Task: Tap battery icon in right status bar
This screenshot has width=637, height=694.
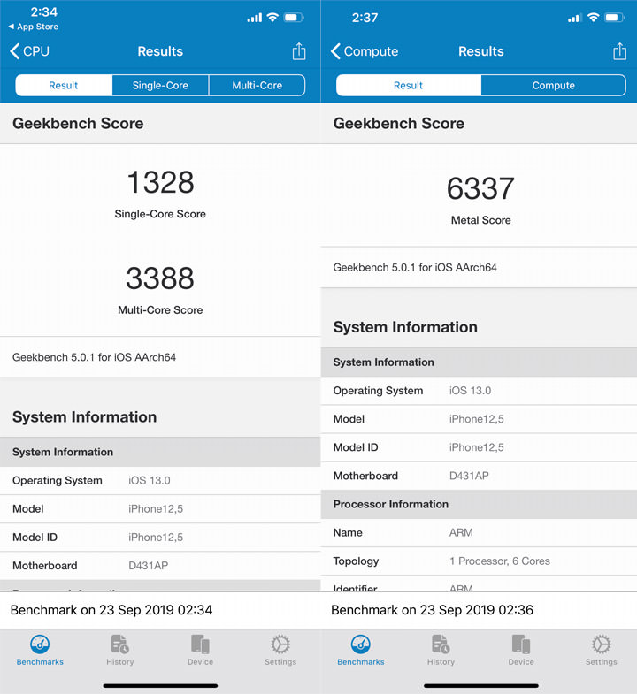Action: tap(615, 18)
